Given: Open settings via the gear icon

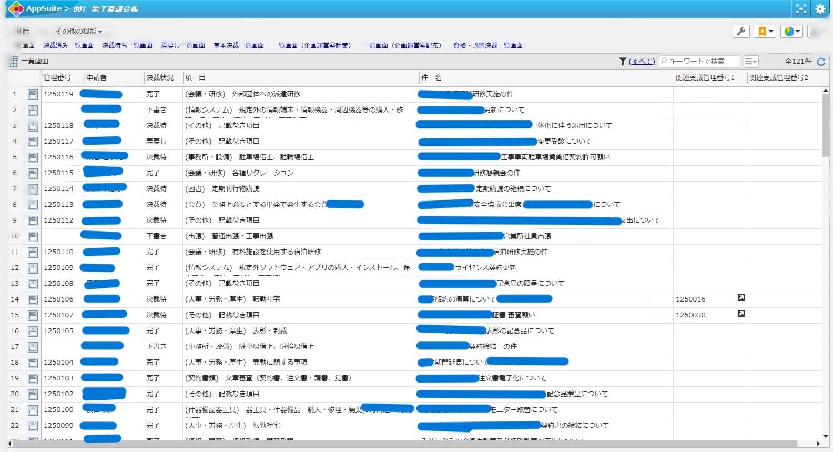Looking at the screenshot, I should point(820,9).
